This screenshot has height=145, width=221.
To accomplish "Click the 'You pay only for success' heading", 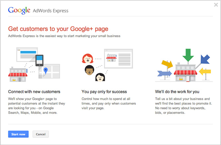I will coord(104,92).
